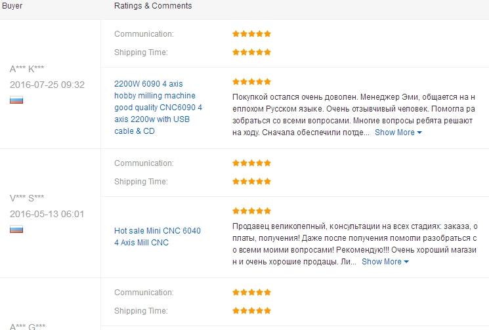Click Ratings & Comments column header

153,6
